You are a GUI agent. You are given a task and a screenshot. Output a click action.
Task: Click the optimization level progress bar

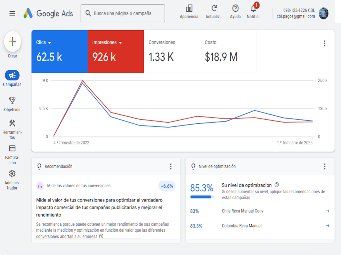point(202,197)
